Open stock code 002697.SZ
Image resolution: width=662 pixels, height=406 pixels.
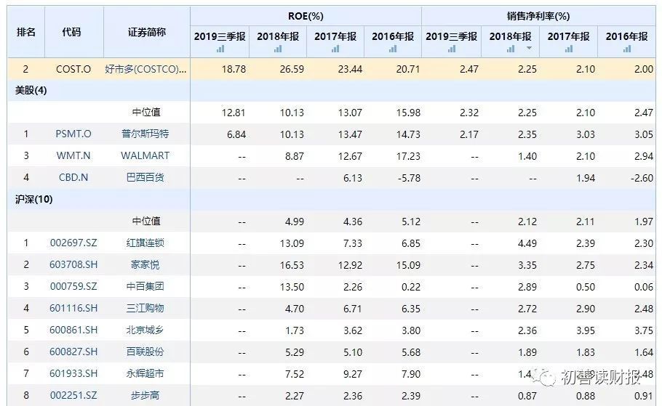pos(73,243)
